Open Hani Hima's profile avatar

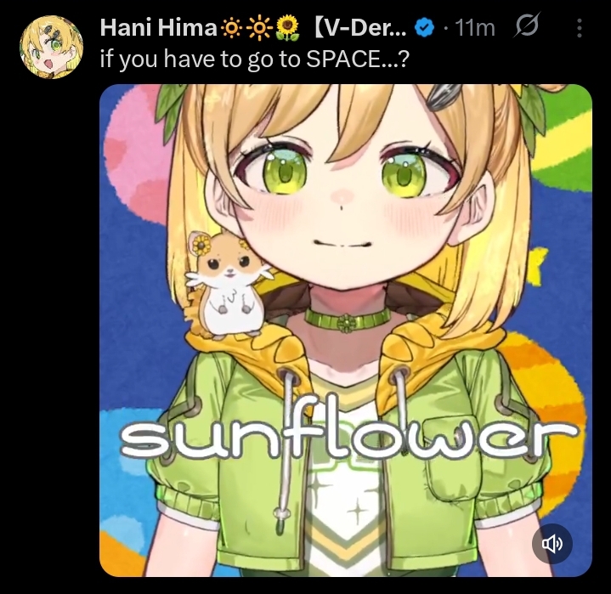coord(52,47)
